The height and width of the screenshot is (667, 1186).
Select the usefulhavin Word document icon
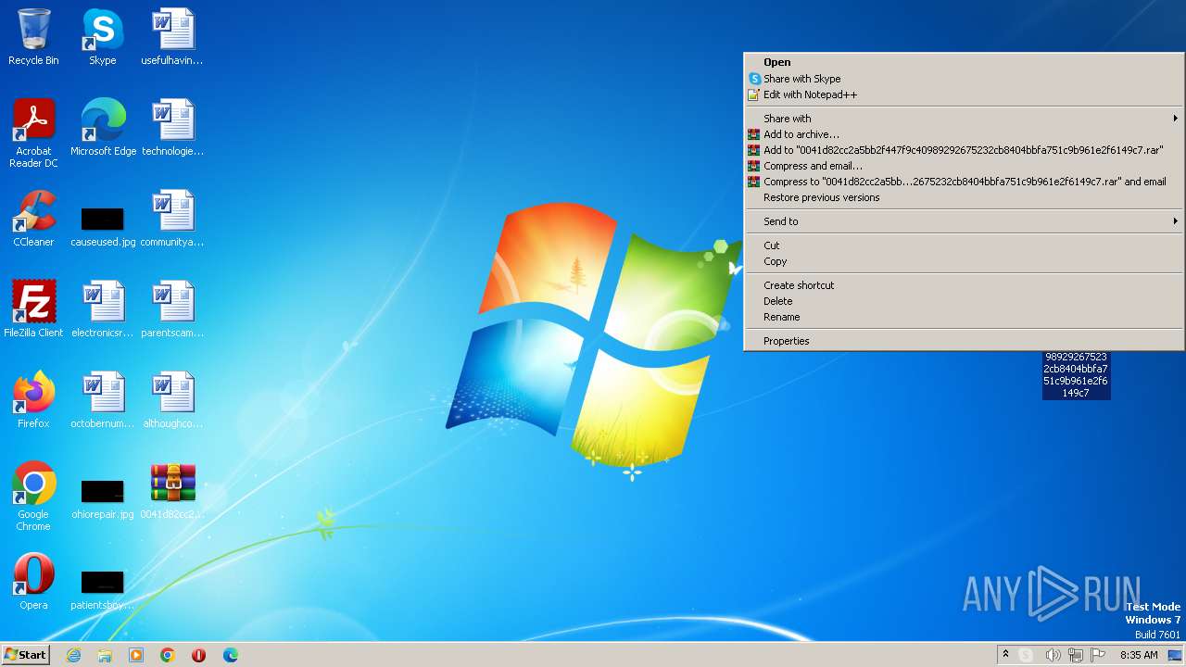[x=172, y=37]
